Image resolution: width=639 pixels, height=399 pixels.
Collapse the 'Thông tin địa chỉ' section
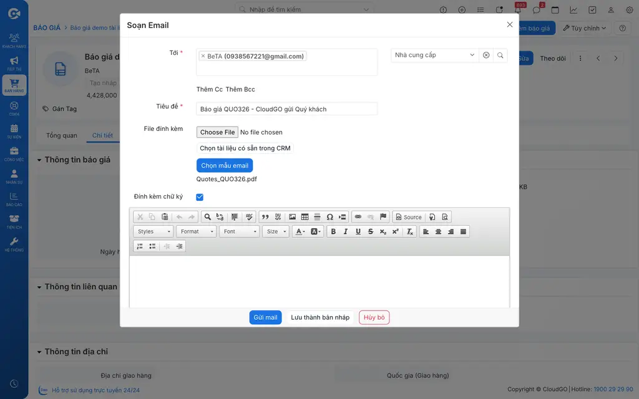[x=39, y=352]
